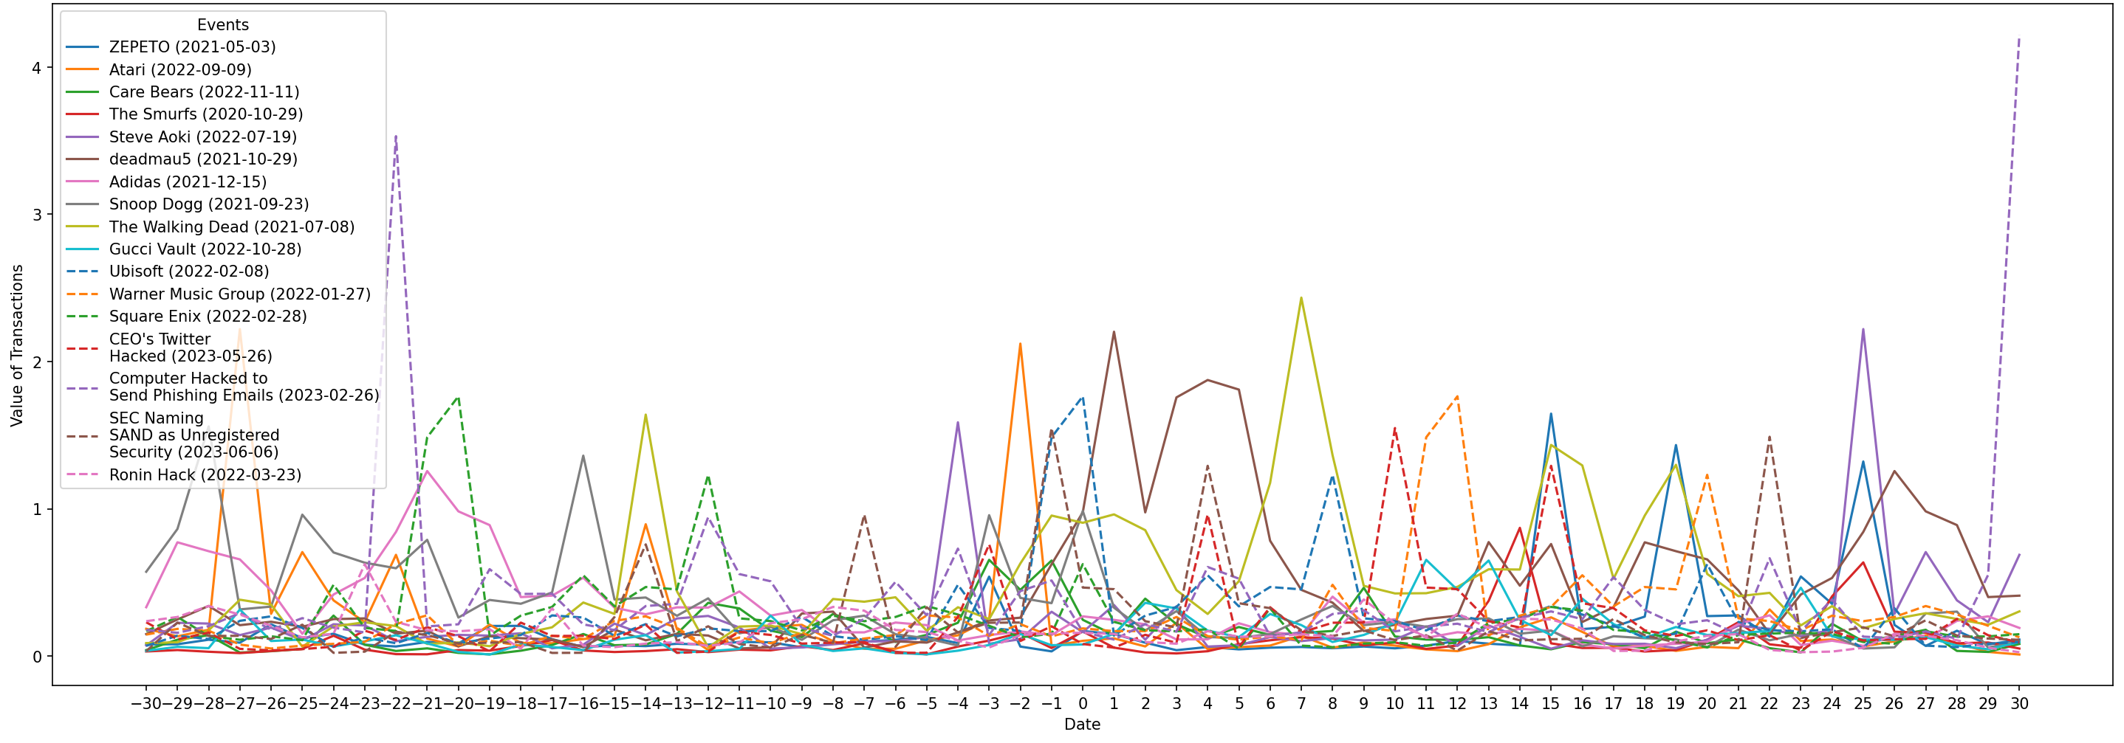This screenshot has height=743, width=2124.
Task: Click the SEC Naming SAND legend label
Action: [194, 435]
